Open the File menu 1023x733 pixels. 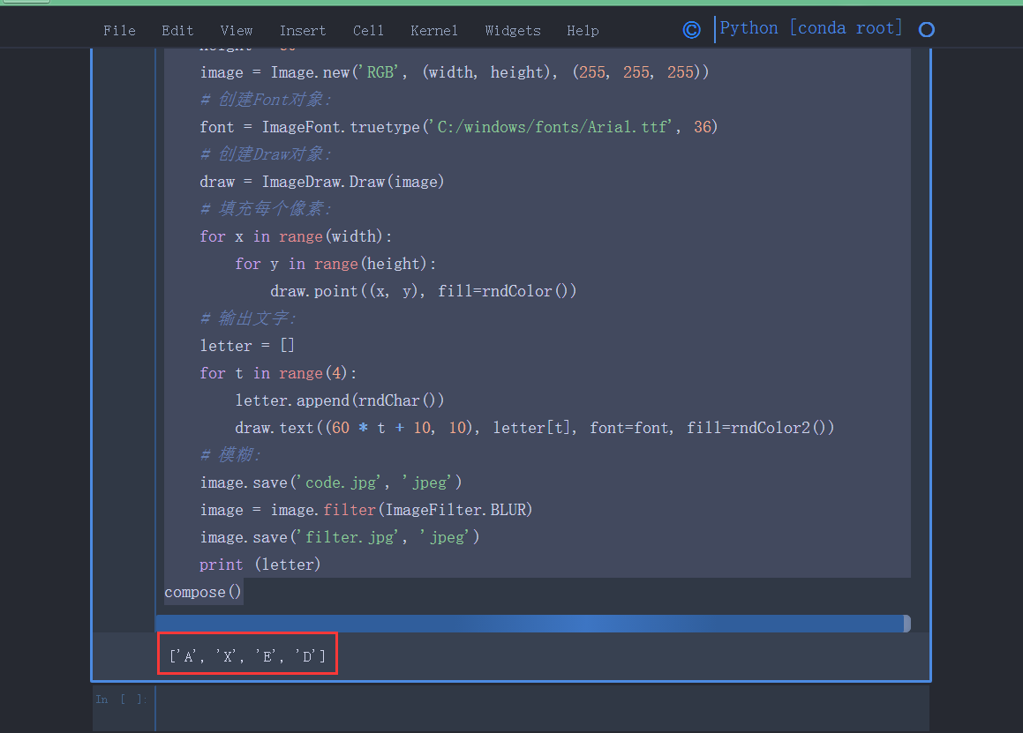click(x=119, y=31)
